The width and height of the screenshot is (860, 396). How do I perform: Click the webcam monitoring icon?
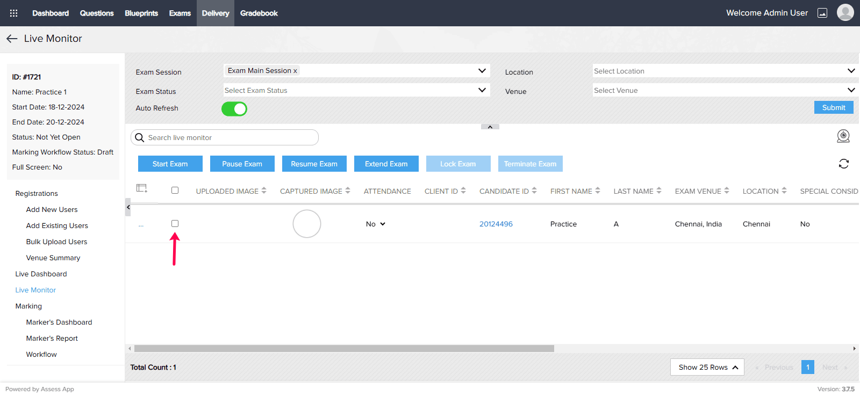point(843,136)
